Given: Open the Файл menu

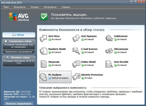Looking at the screenshot, I should (6, 7).
